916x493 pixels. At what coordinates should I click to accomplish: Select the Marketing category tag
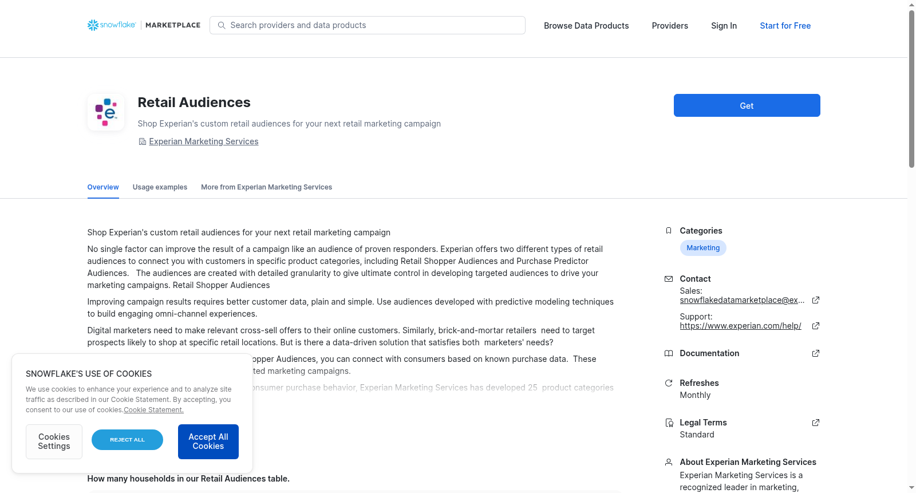[703, 248]
